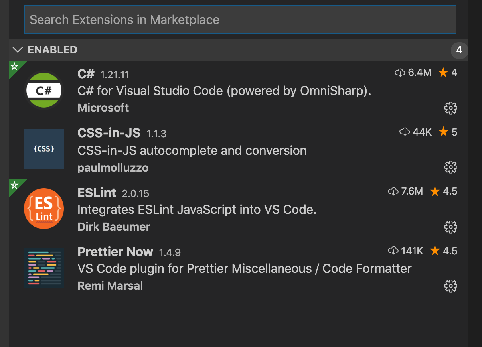
Task: Open settings gear for CSS-in-JS
Action: click(450, 167)
